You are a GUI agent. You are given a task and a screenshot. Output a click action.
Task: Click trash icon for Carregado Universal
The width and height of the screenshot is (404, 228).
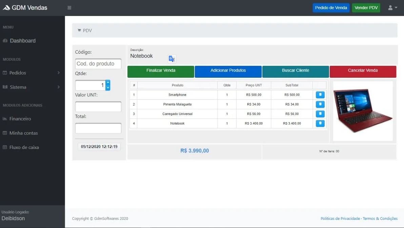[x=320, y=114]
